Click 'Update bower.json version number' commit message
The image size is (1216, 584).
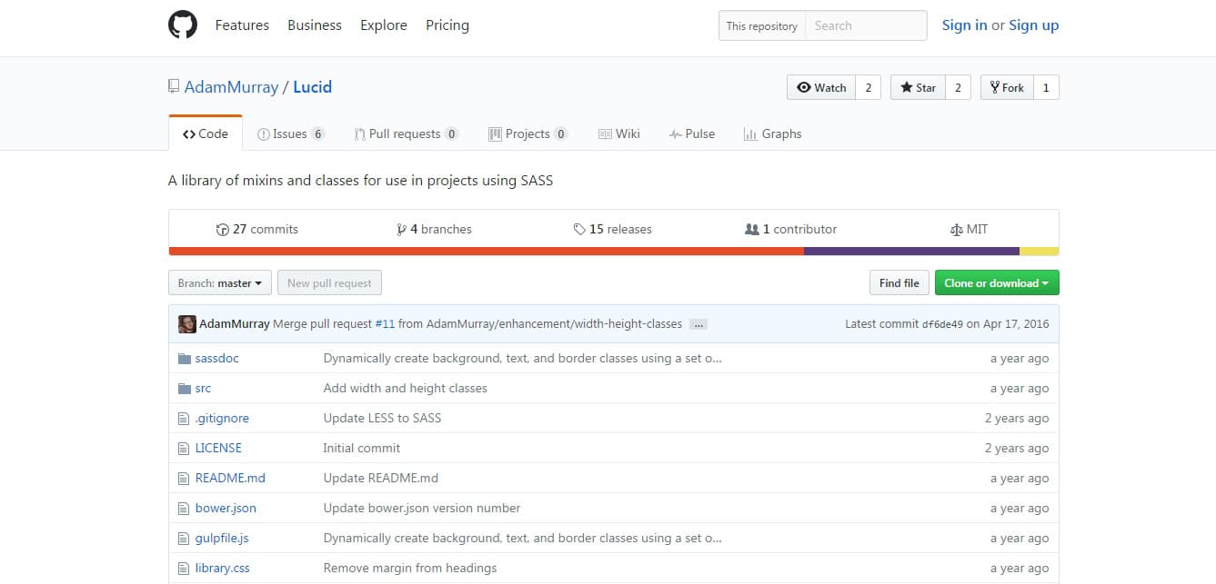(x=422, y=508)
